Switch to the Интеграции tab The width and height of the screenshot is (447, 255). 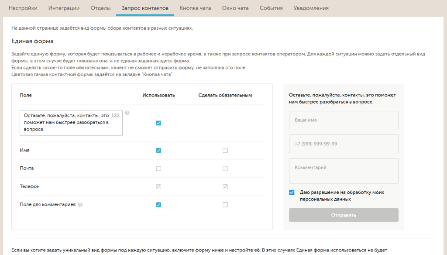[64, 8]
